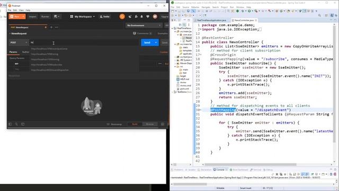Viewport: 339px width, 191px height.
Task: Select the POST NewsRequest tab in Postman
Action: click(x=28, y=27)
